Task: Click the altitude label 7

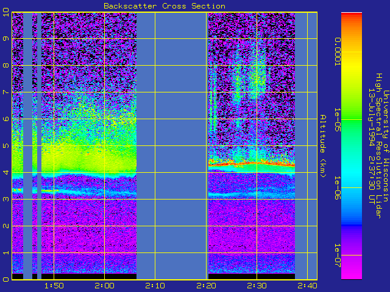Action: (6, 92)
